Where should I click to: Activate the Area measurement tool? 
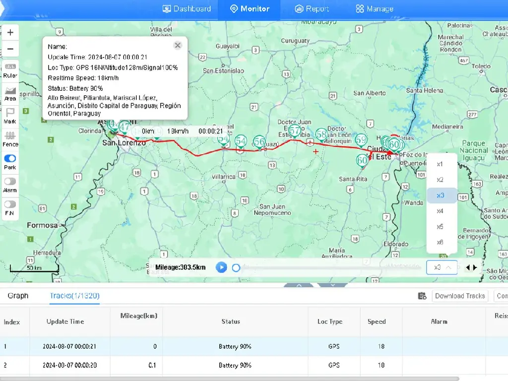click(10, 92)
